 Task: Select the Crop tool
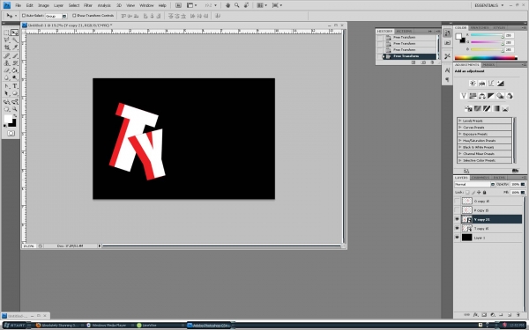click(x=6, y=48)
